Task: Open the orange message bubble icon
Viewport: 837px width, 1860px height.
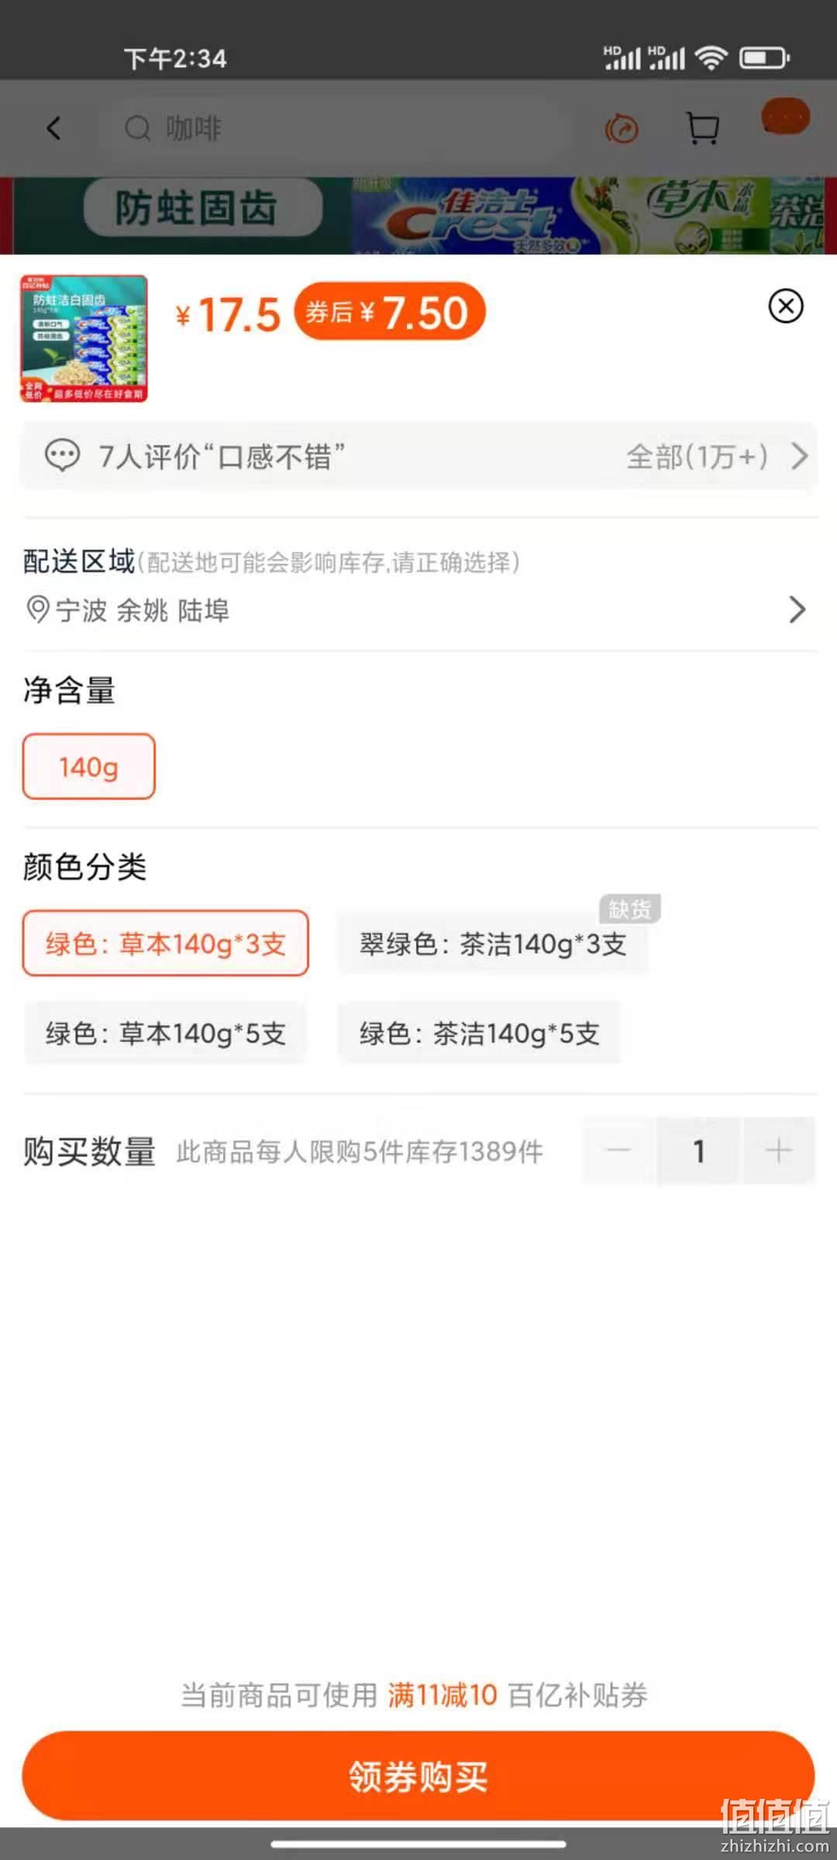Action: (x=785, y=117)
